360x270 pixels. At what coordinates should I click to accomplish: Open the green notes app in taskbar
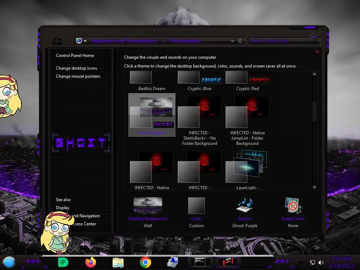tap(63, 262)
